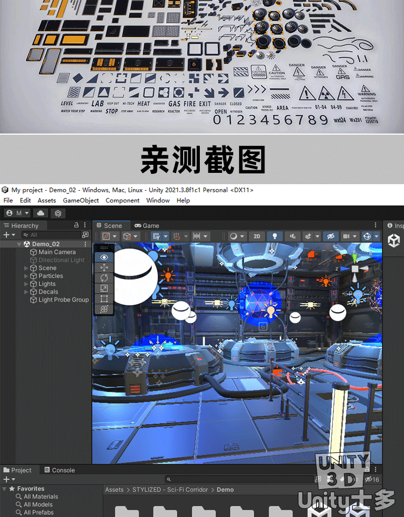Open the Plastic SCM version control icon
The width and height of the screenshot is (404, 517).
[58, 213]
